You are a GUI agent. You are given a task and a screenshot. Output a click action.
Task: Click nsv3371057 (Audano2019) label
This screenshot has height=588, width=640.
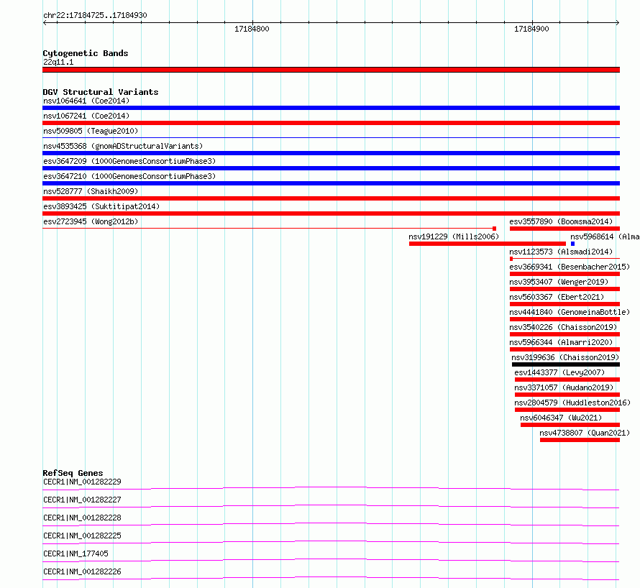tap(564, 387)
